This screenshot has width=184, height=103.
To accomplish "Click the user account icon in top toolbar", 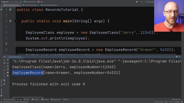I will 137,2.
